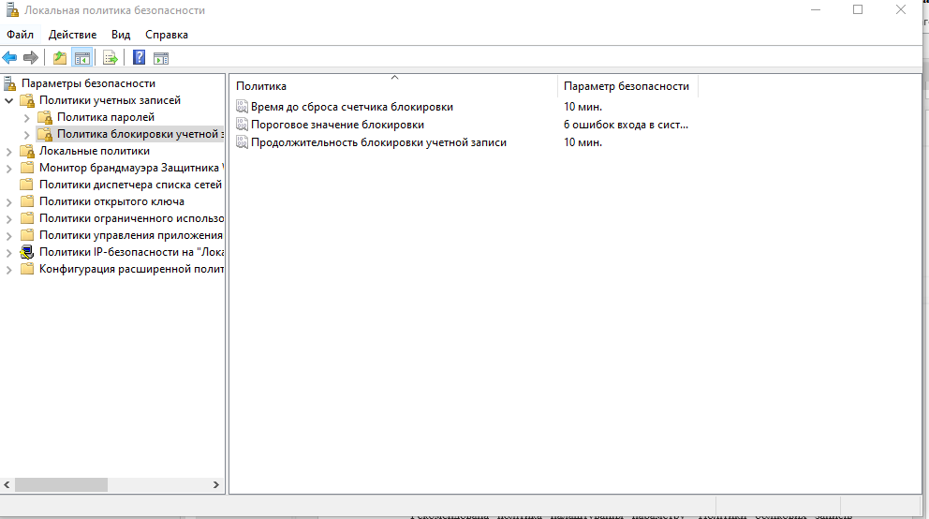Expand the Локальные политики node
Viewport: 929px width, 519px height.
click(x=9, y=151)
